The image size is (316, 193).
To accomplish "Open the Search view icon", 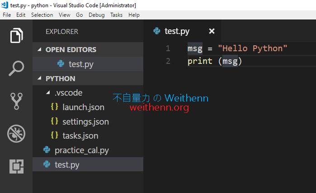I will pyautogui.click(x=16, y=68).
